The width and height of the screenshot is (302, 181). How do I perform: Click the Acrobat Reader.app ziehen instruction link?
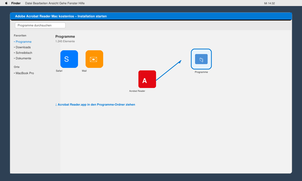pos(95,105)
